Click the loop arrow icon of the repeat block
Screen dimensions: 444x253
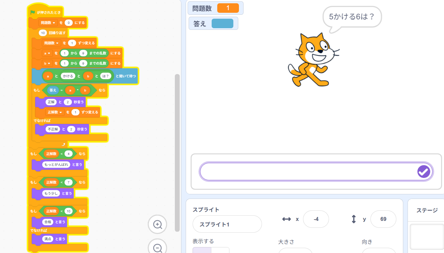click(x=63, y=144)
